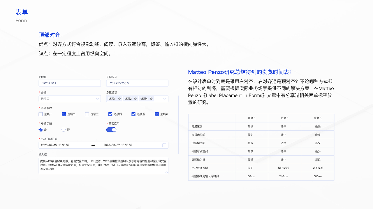Grab the resize handle of the textarea
Image resolution: width=373 pixels, height=209 pixels.
[166, 172]
